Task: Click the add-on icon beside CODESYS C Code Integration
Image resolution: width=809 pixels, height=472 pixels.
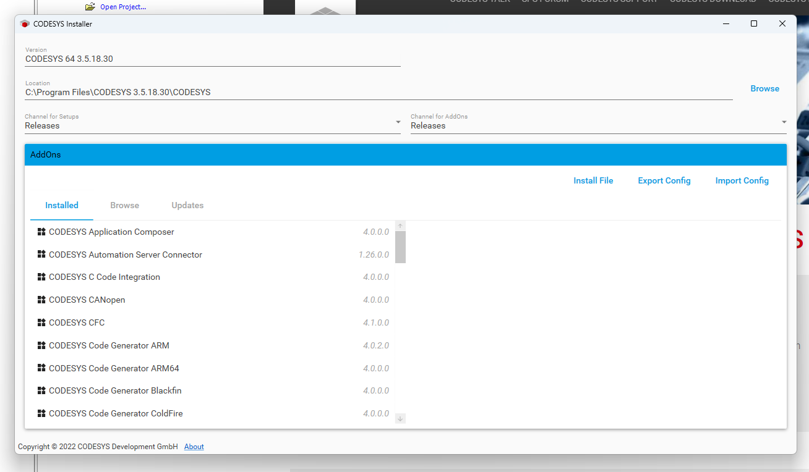Action: pos(41,277)
